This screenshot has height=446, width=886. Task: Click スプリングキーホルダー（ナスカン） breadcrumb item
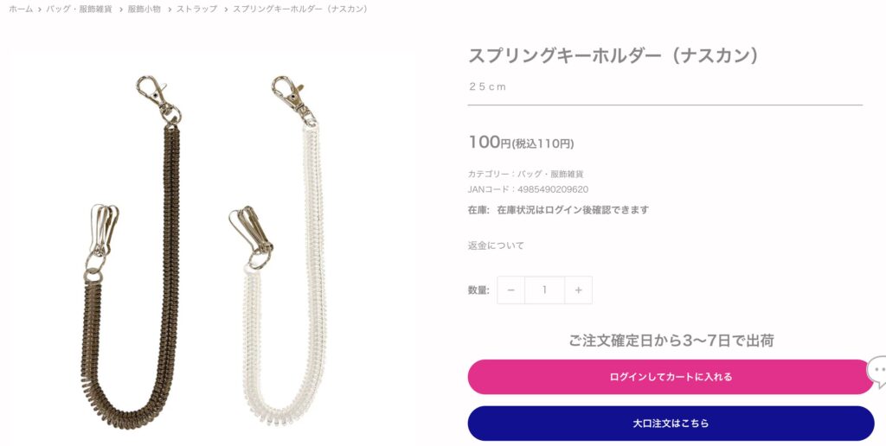coord(302,9)
